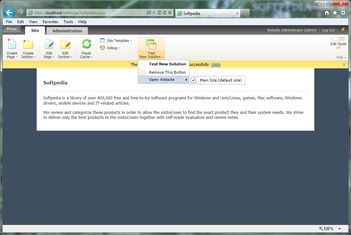Image resolution: width=351 pixels, height=235 pixels.
Task: Click the browser Back arrow button
Action: click(9, 13)
